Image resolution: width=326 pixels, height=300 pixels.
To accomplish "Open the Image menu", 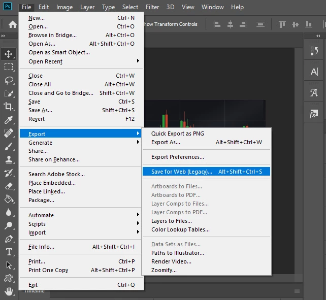I will tap(64, 7).
